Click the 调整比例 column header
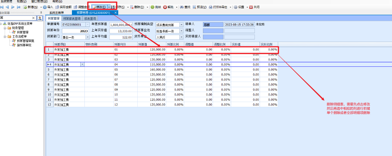The image size is (392, 156). (222, 44)
